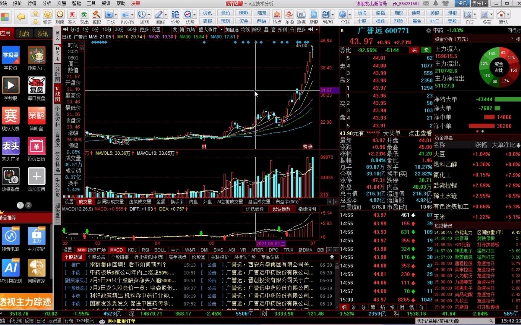Click the 优选参数 button

point(255,209)
